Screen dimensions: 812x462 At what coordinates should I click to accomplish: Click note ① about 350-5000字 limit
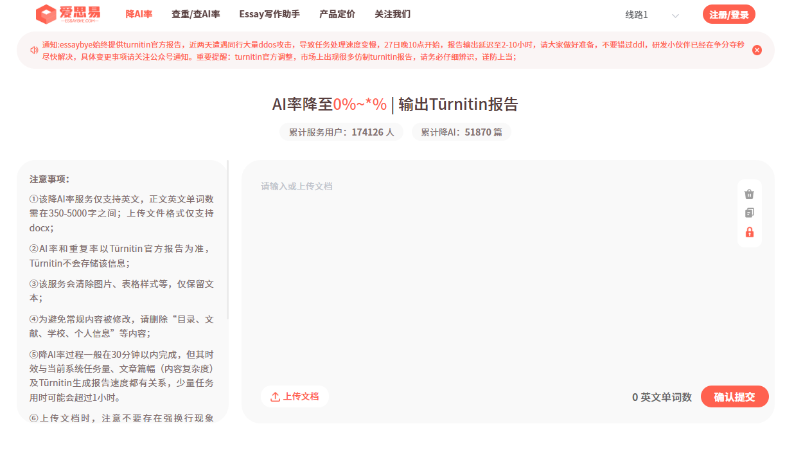121,213
